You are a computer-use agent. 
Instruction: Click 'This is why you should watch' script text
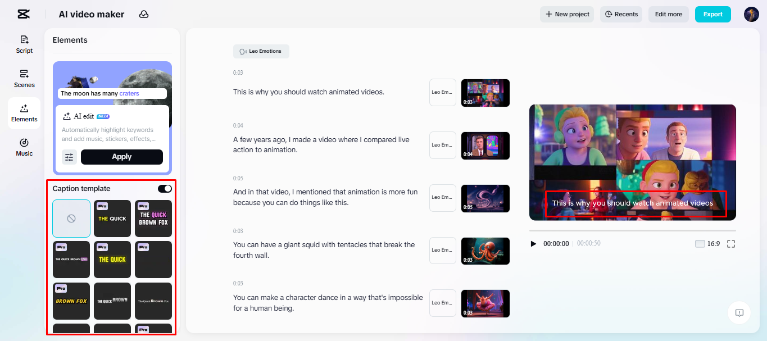(309, 92)
